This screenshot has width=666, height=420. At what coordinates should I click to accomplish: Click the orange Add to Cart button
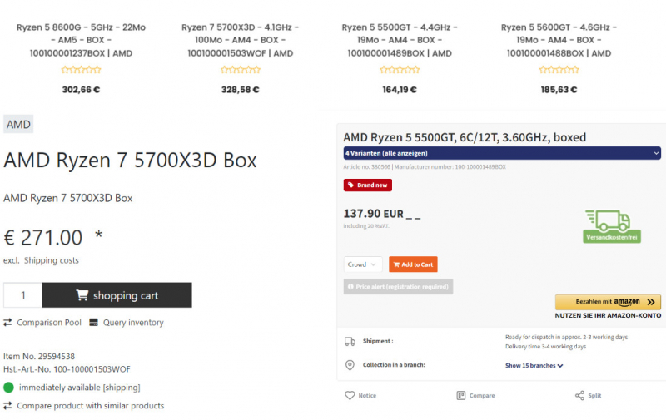(413, 264)
